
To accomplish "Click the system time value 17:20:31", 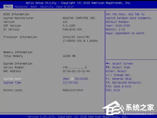I will (70, 83).
